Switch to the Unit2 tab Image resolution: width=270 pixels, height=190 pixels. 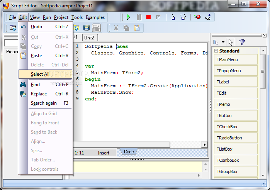click(90, 38)
